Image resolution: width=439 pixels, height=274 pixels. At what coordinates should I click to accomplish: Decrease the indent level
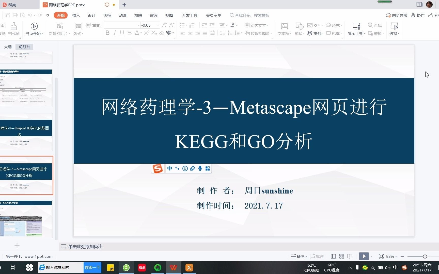[x=205, y=25]
